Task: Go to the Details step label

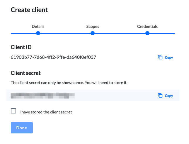Action: coord(38,26)
